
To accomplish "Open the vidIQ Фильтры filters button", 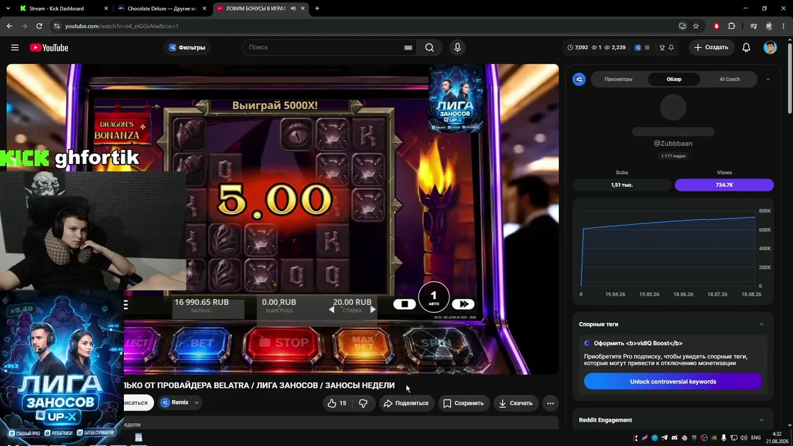I will tap(187, 48).
